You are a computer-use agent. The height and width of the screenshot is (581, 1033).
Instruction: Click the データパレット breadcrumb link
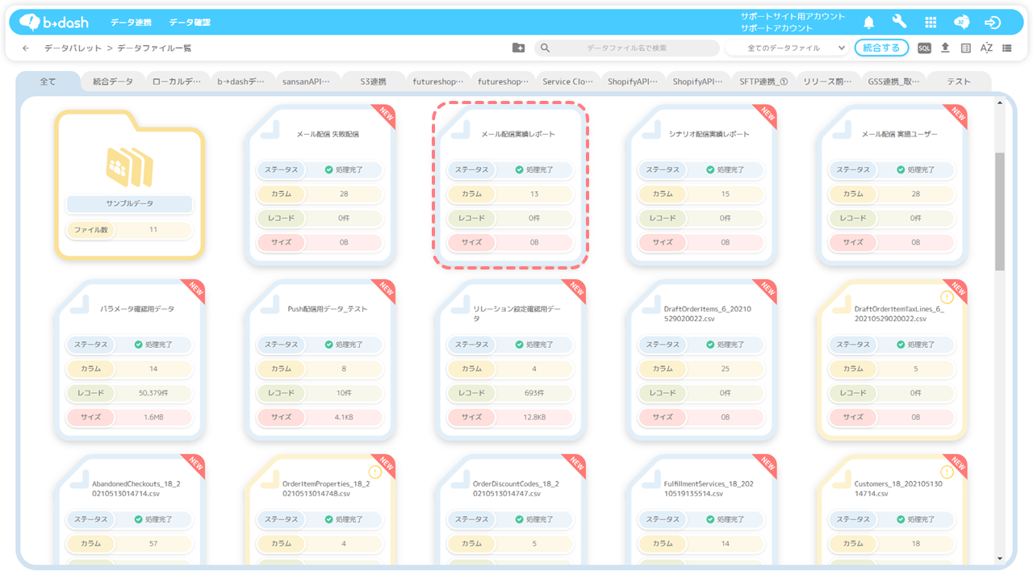[x=73, y=48]
